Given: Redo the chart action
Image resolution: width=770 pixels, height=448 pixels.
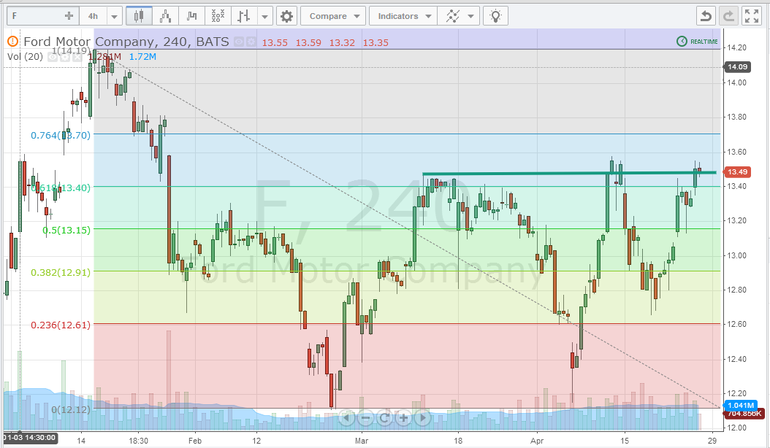Looking at the screenshot, I should 729,16.
